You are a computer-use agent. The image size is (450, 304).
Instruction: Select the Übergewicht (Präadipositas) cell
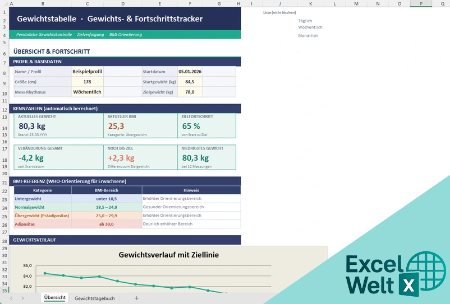click(43, 216)
